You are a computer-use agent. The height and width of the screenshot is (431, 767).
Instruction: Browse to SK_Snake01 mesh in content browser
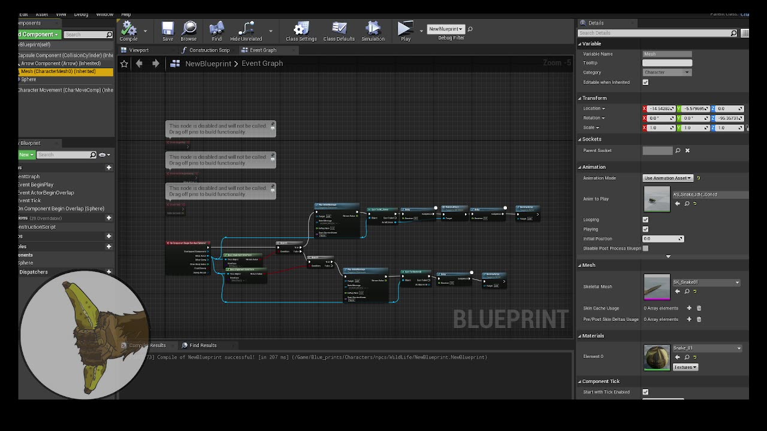pyautogui.click(x=687, y=292)
